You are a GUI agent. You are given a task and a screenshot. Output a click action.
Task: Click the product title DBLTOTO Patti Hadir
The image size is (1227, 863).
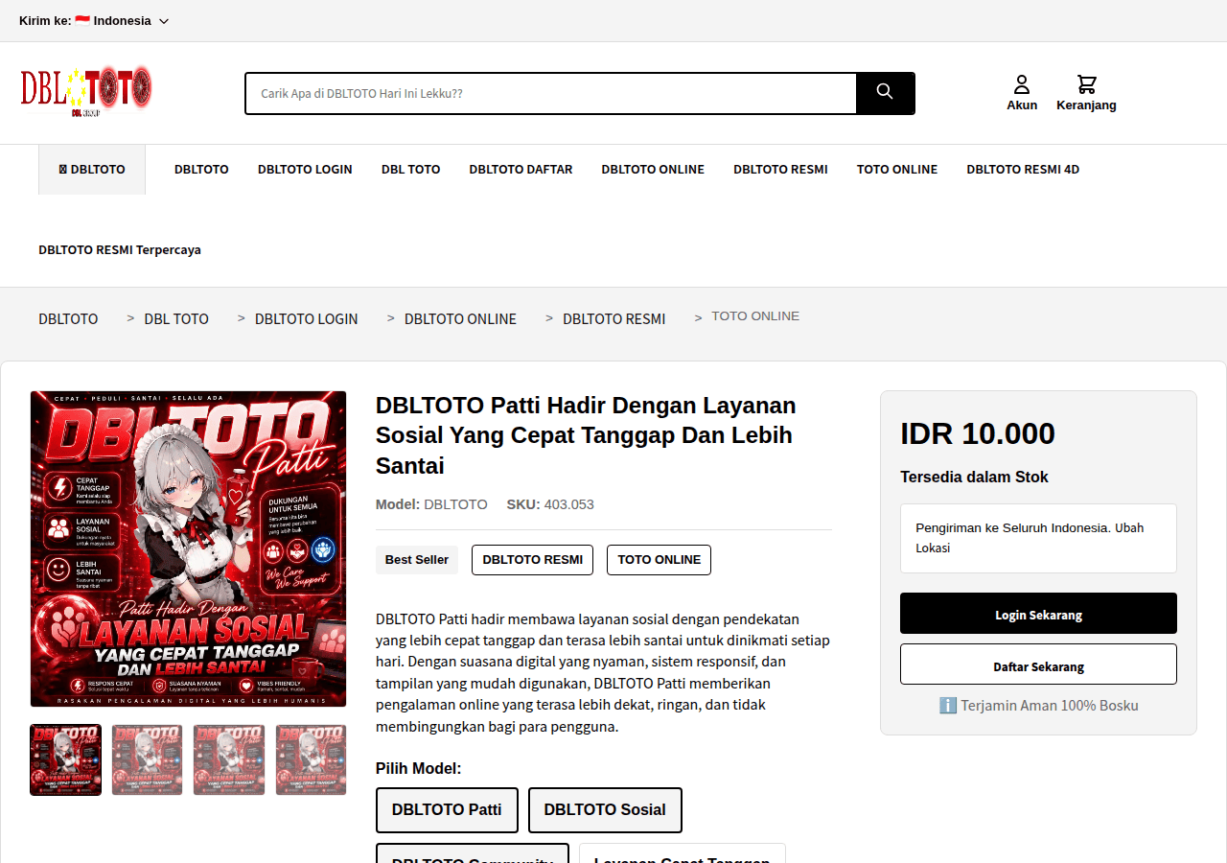[x=586, y=435]
